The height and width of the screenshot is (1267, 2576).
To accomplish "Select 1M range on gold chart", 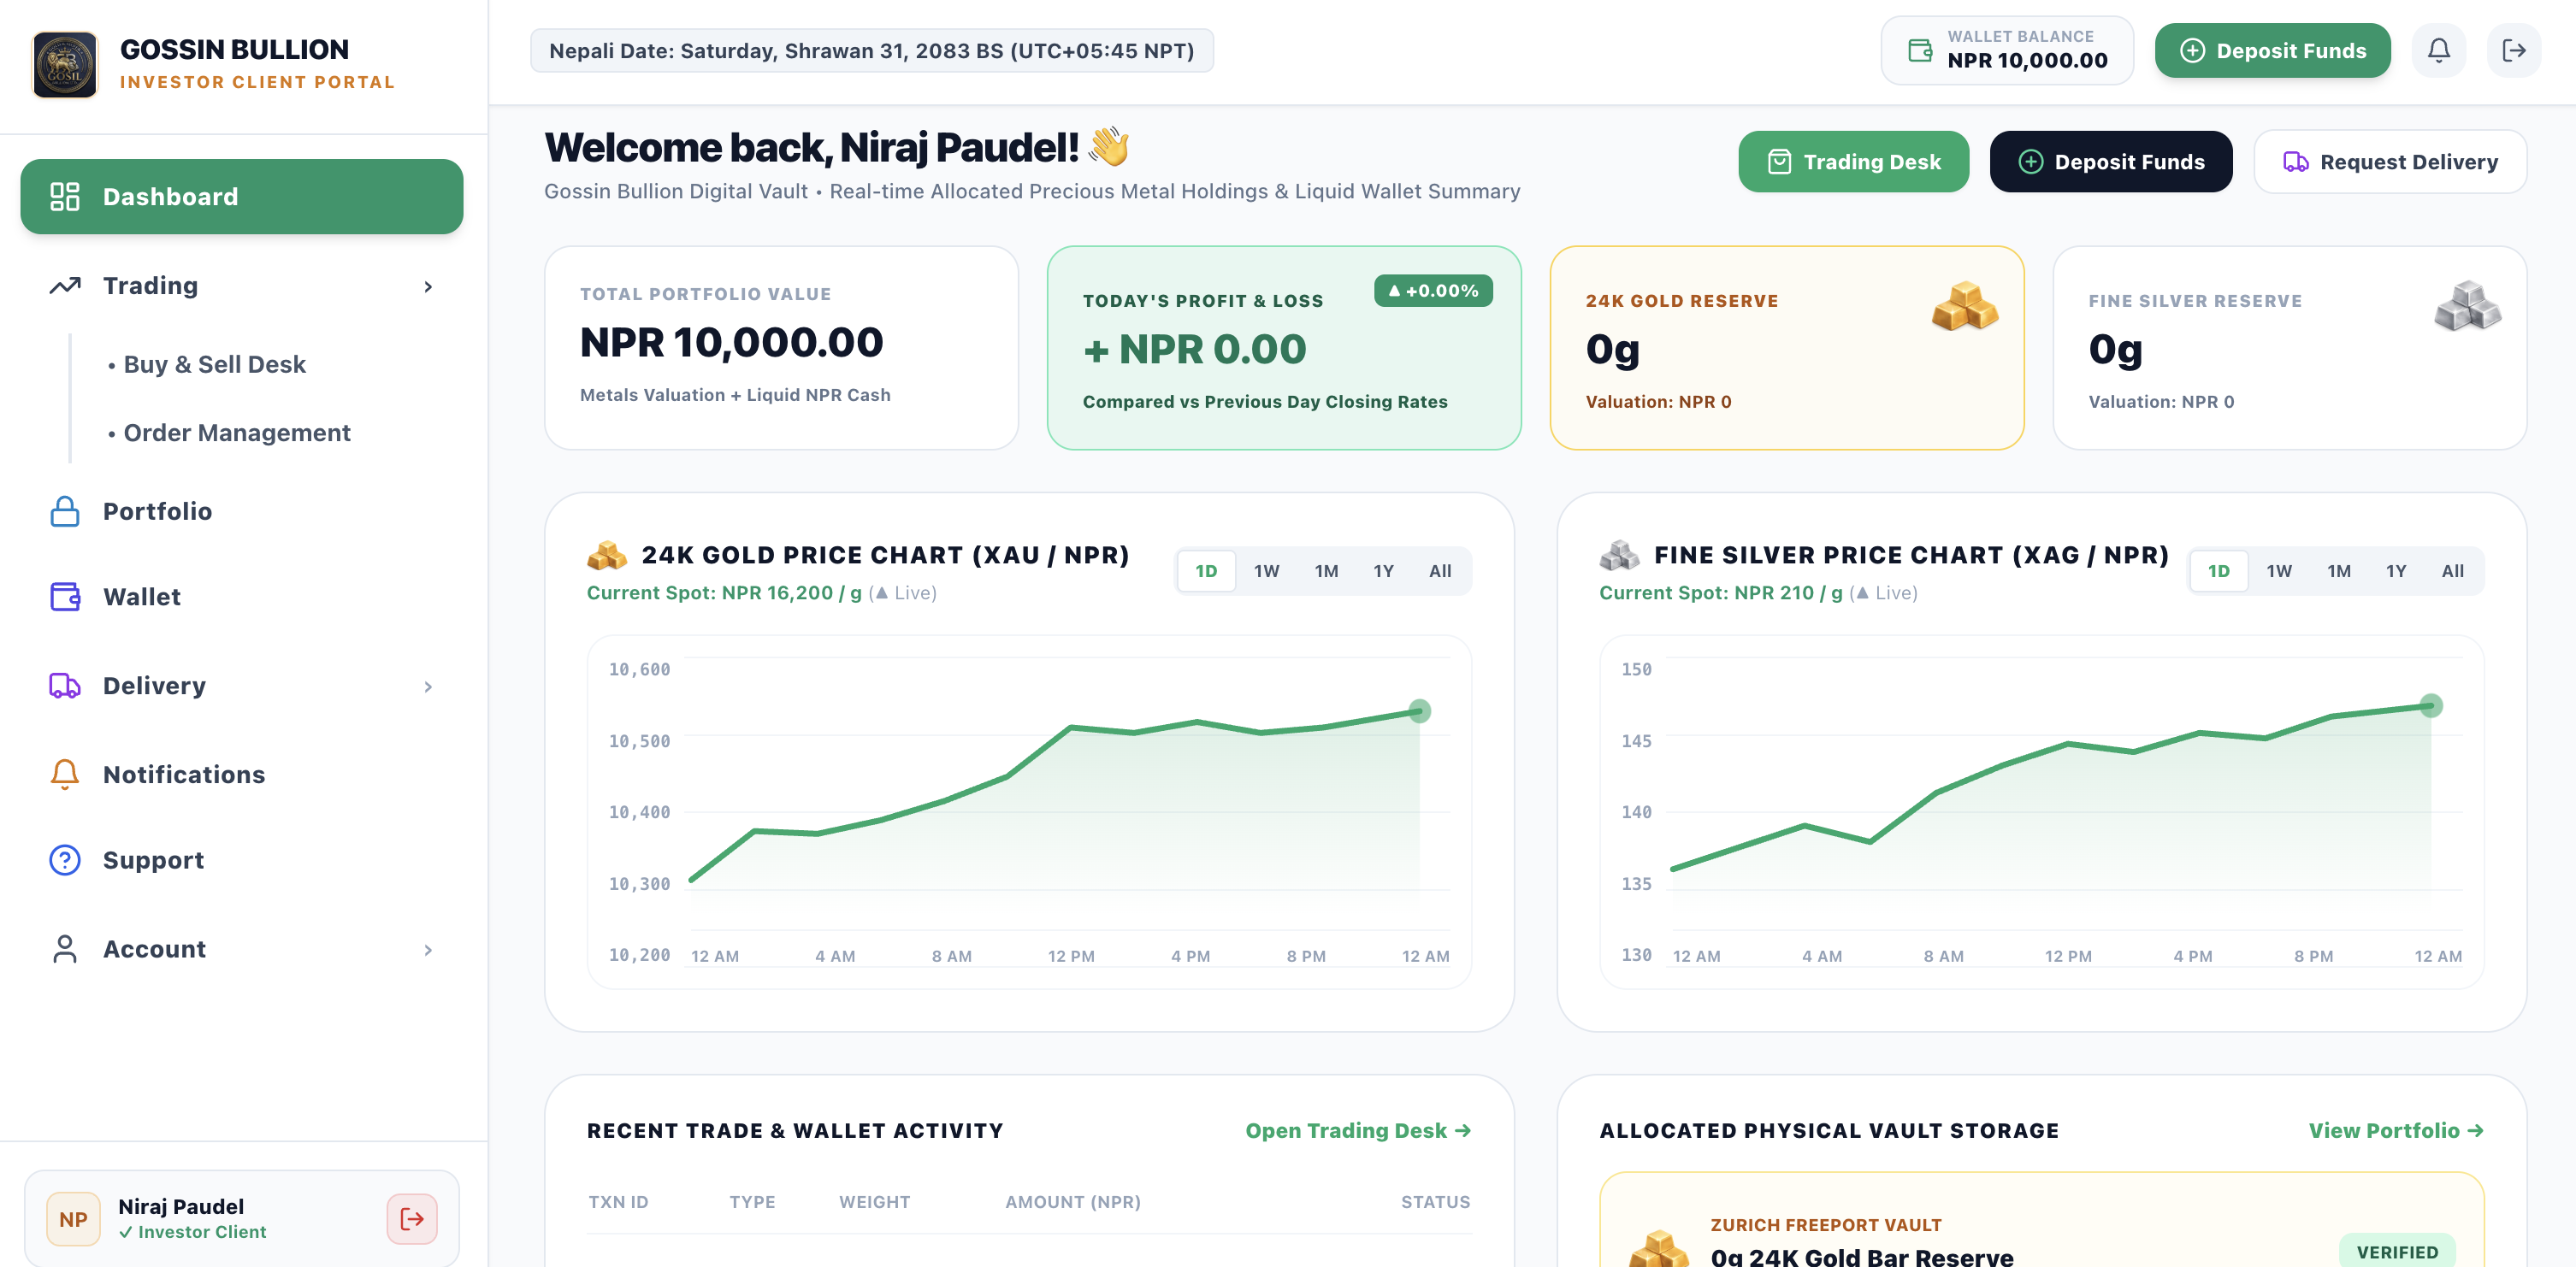I will [x=1326, y=571].
